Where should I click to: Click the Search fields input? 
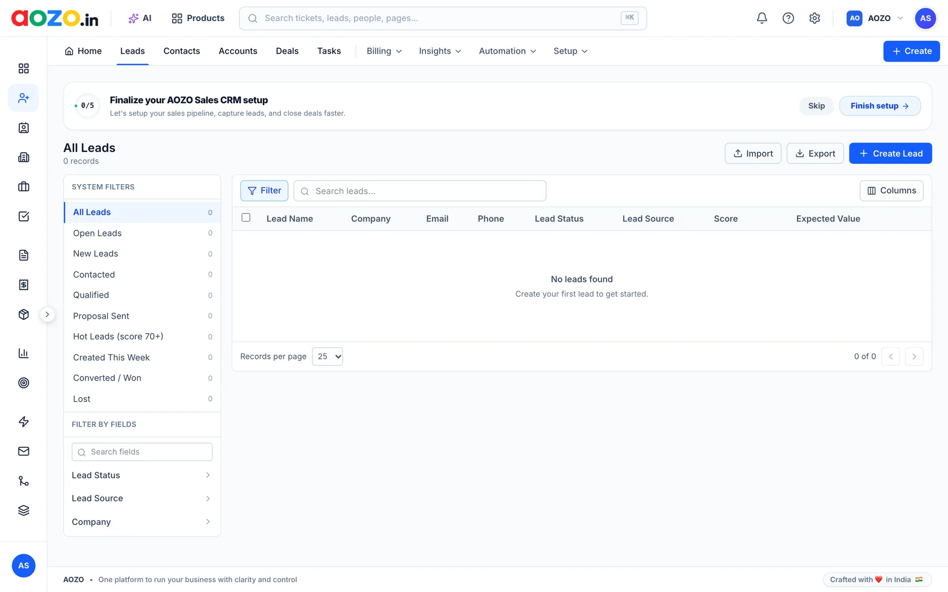point(142,452)
